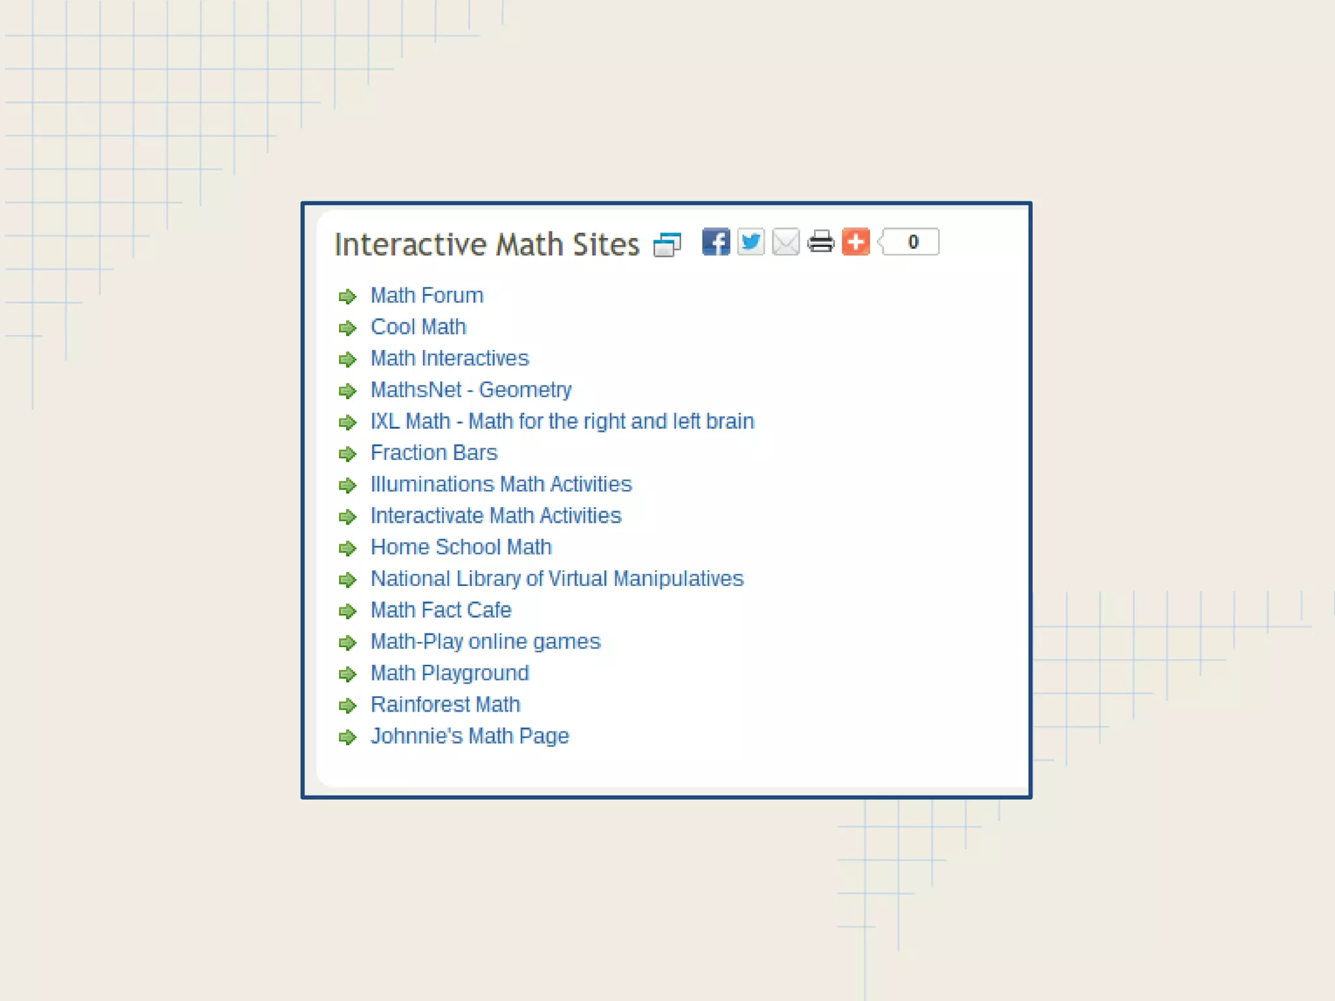This screenshot has height=1001, width=1335.
Task: Open Rainforest Math link
Action: (x=445, y=704)
